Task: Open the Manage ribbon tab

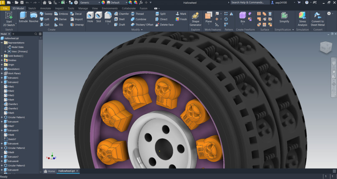Action: (83, 8)
